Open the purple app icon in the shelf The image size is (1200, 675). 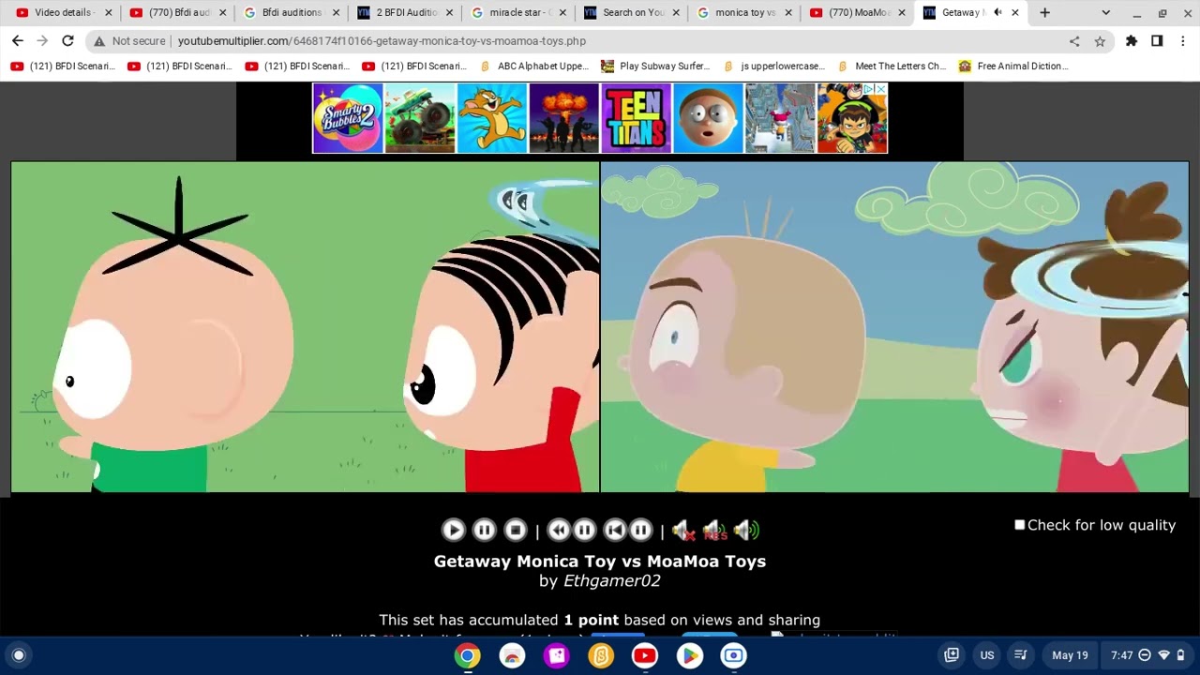557,655
